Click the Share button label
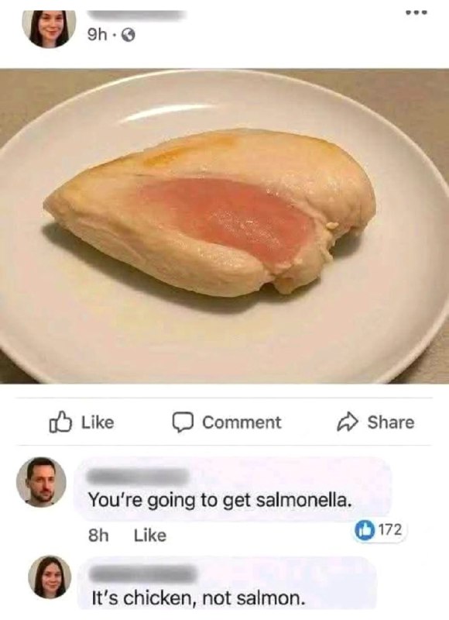 coord(391,422)
